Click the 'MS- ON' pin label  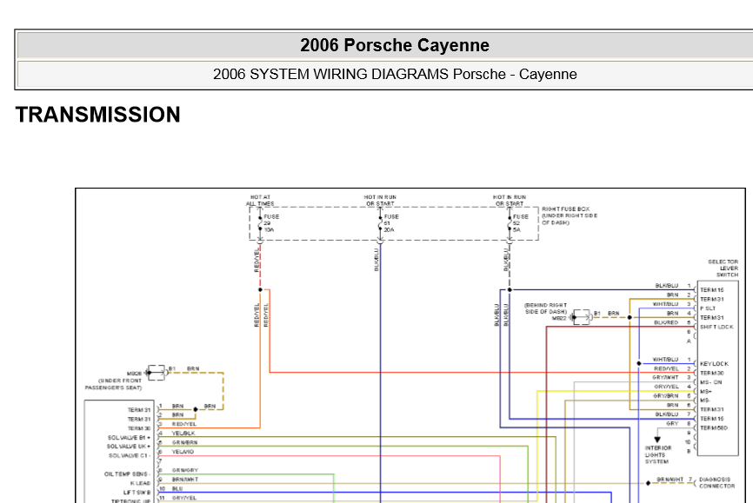tap(710, 382)
